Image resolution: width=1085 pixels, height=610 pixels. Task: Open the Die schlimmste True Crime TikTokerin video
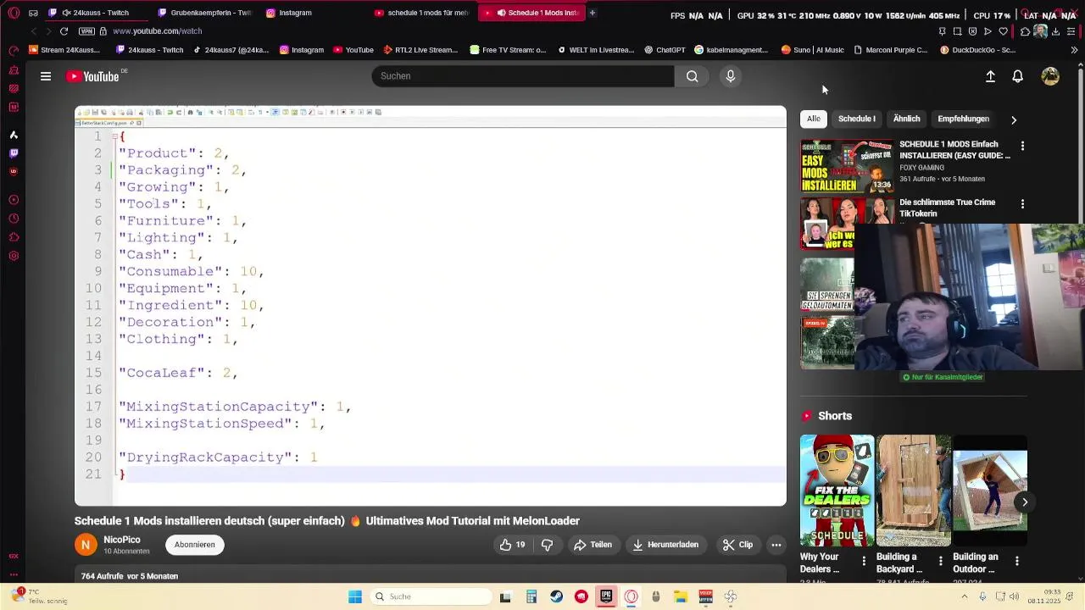pyautogui.click(x=947, y=208)
